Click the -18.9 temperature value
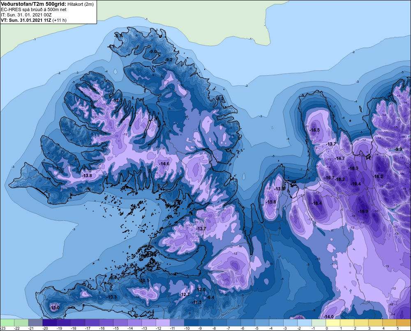The height and width of the screenshot is (331, 411). click(353, 168)
